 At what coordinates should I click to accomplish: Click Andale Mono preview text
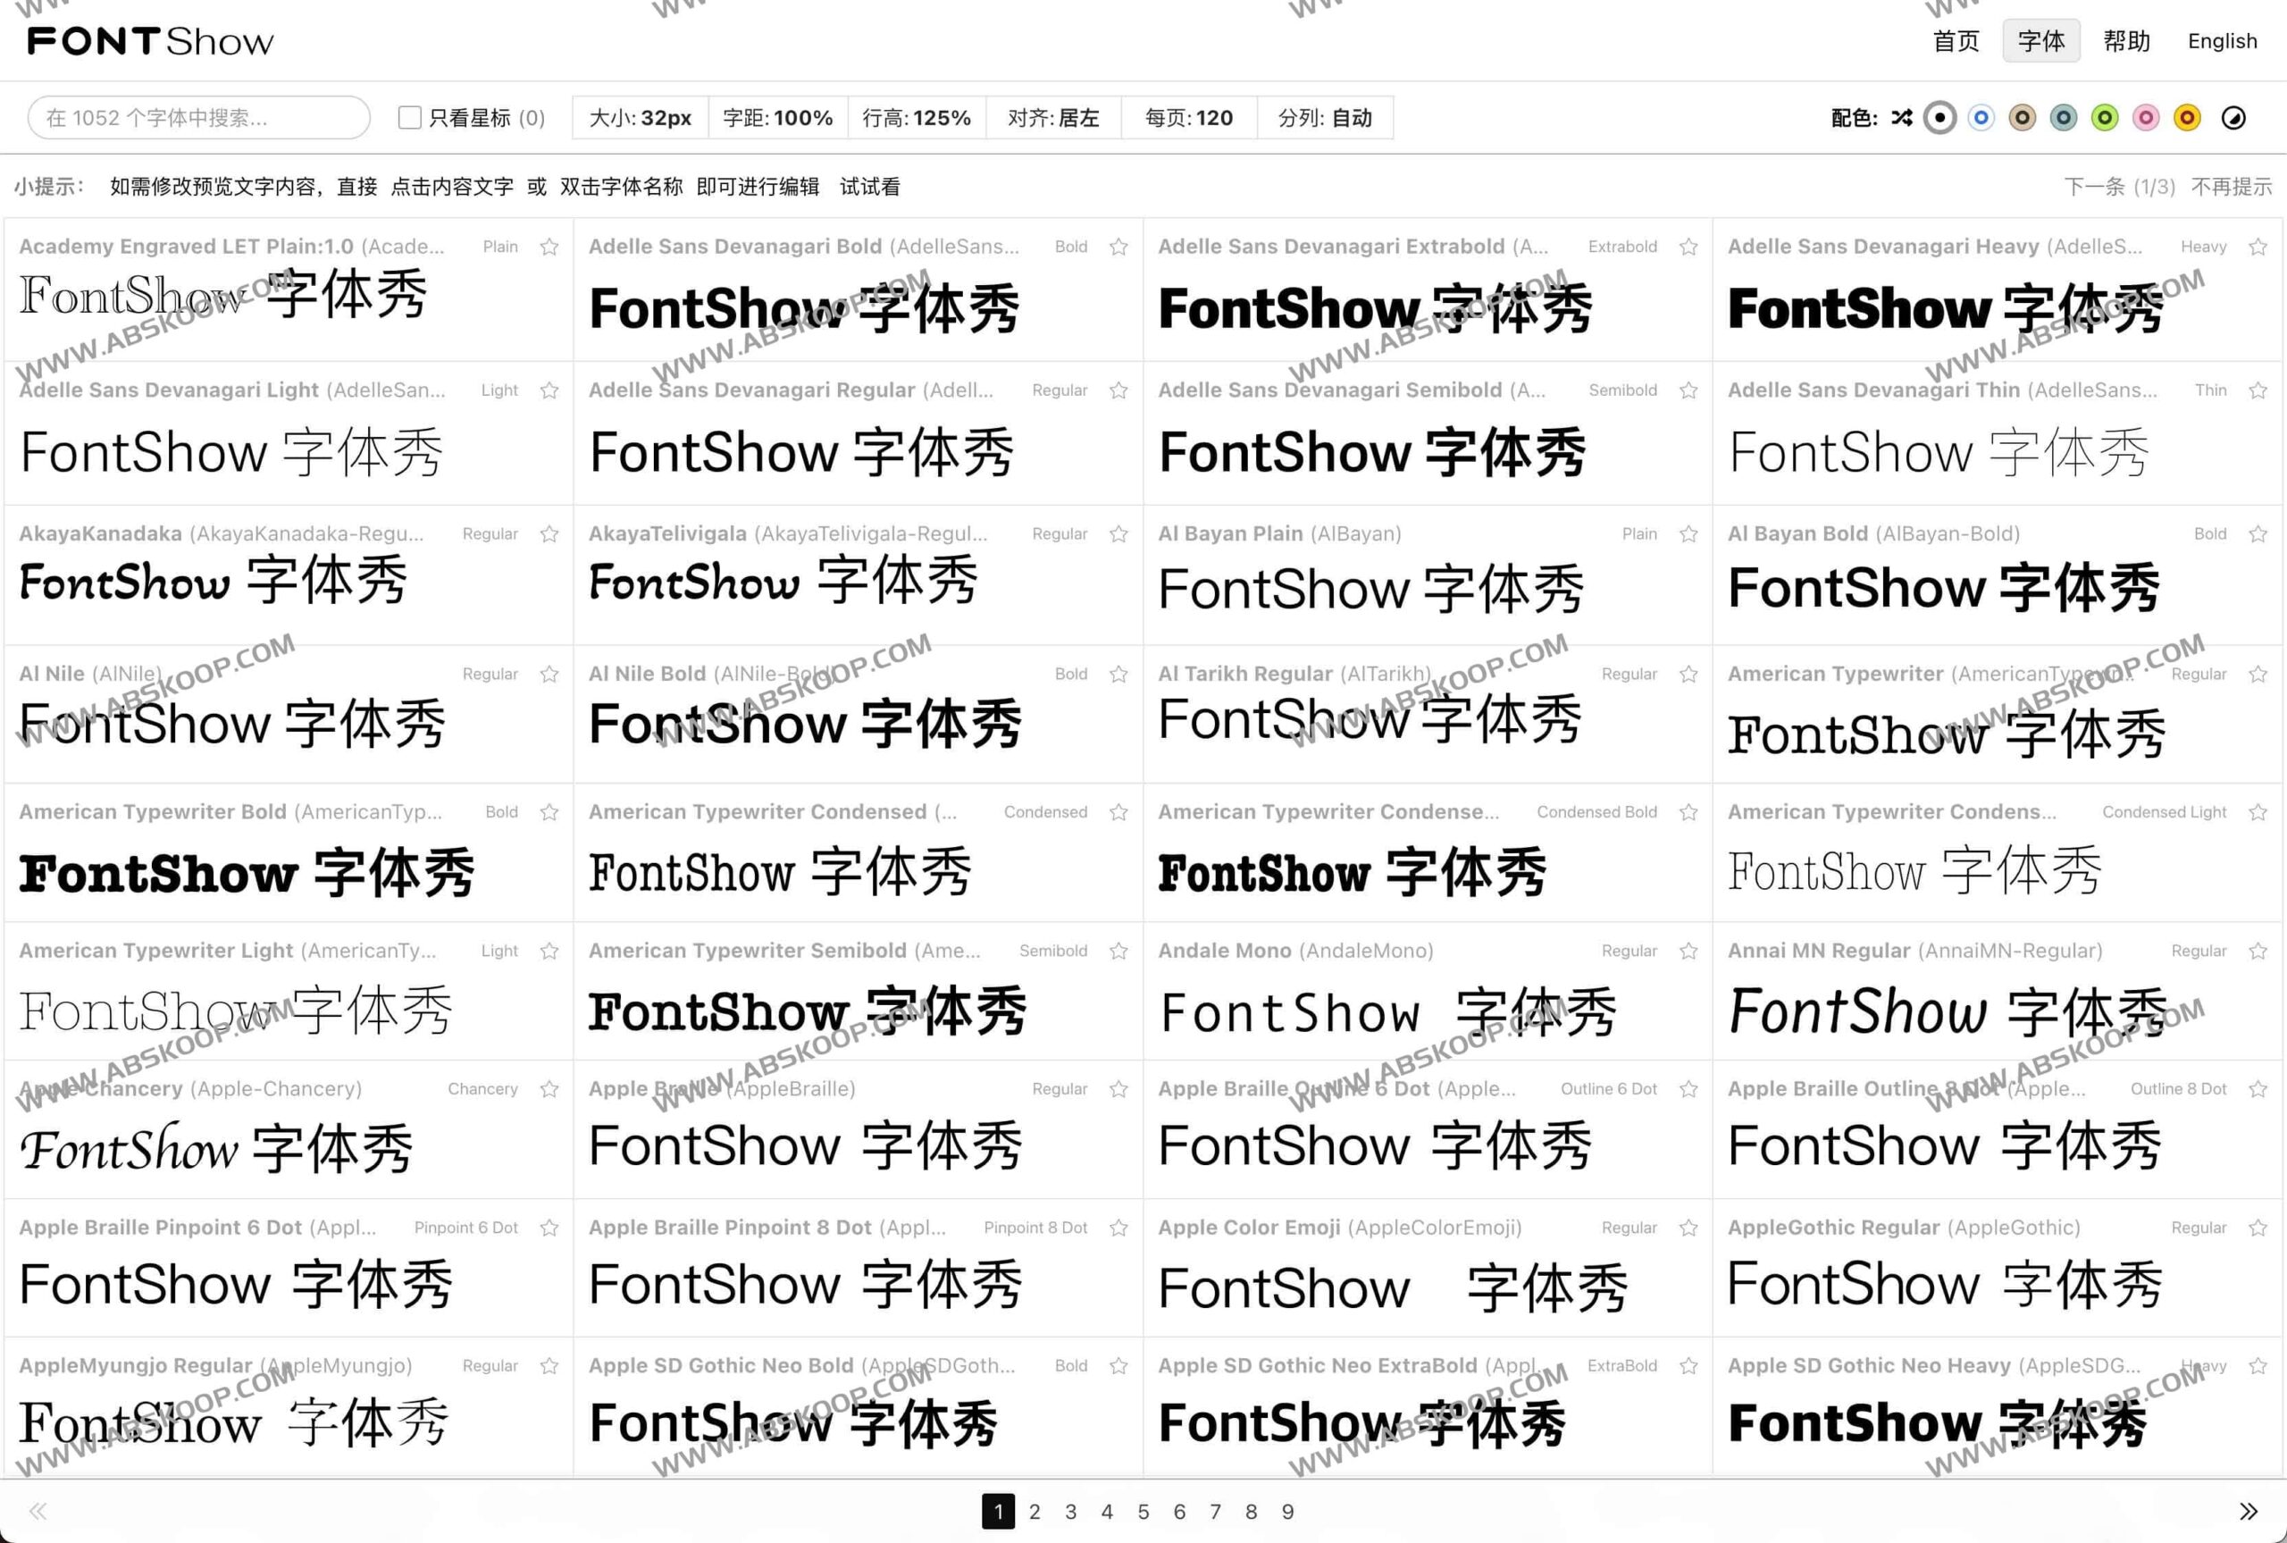tap(1388, 1012)
